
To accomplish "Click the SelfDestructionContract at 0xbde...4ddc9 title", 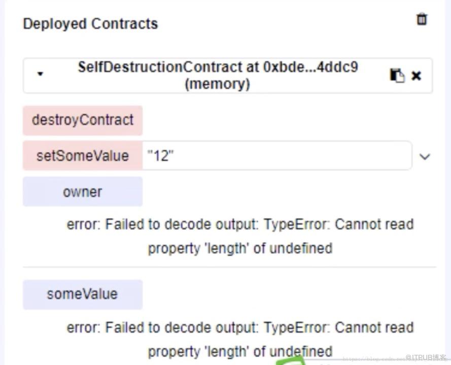I will click(x=218, y=67).
